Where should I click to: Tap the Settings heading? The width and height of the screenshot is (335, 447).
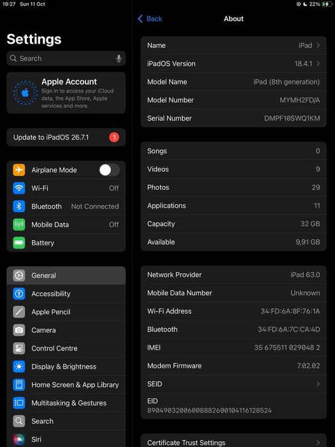[34, 39]
